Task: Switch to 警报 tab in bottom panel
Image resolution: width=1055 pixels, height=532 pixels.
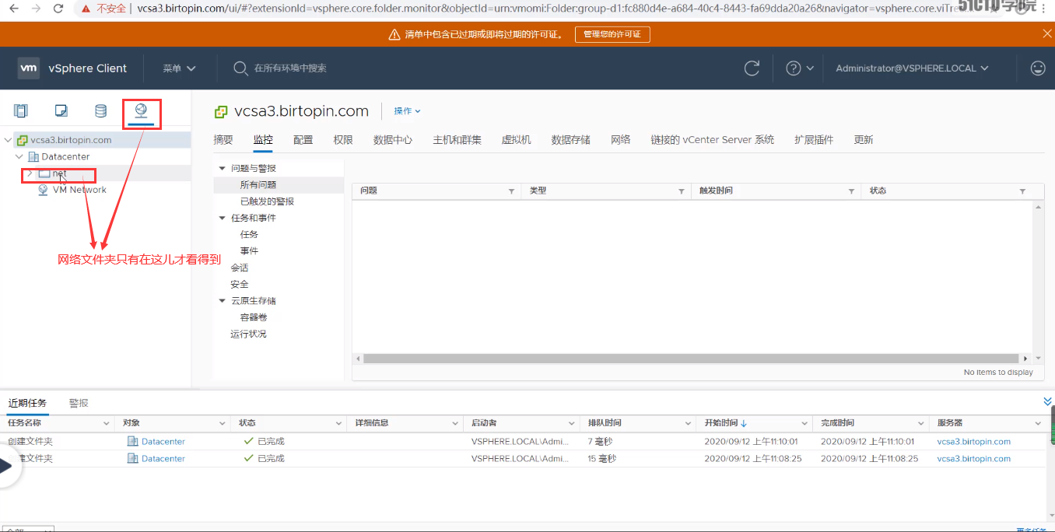Action: [79, 403]
